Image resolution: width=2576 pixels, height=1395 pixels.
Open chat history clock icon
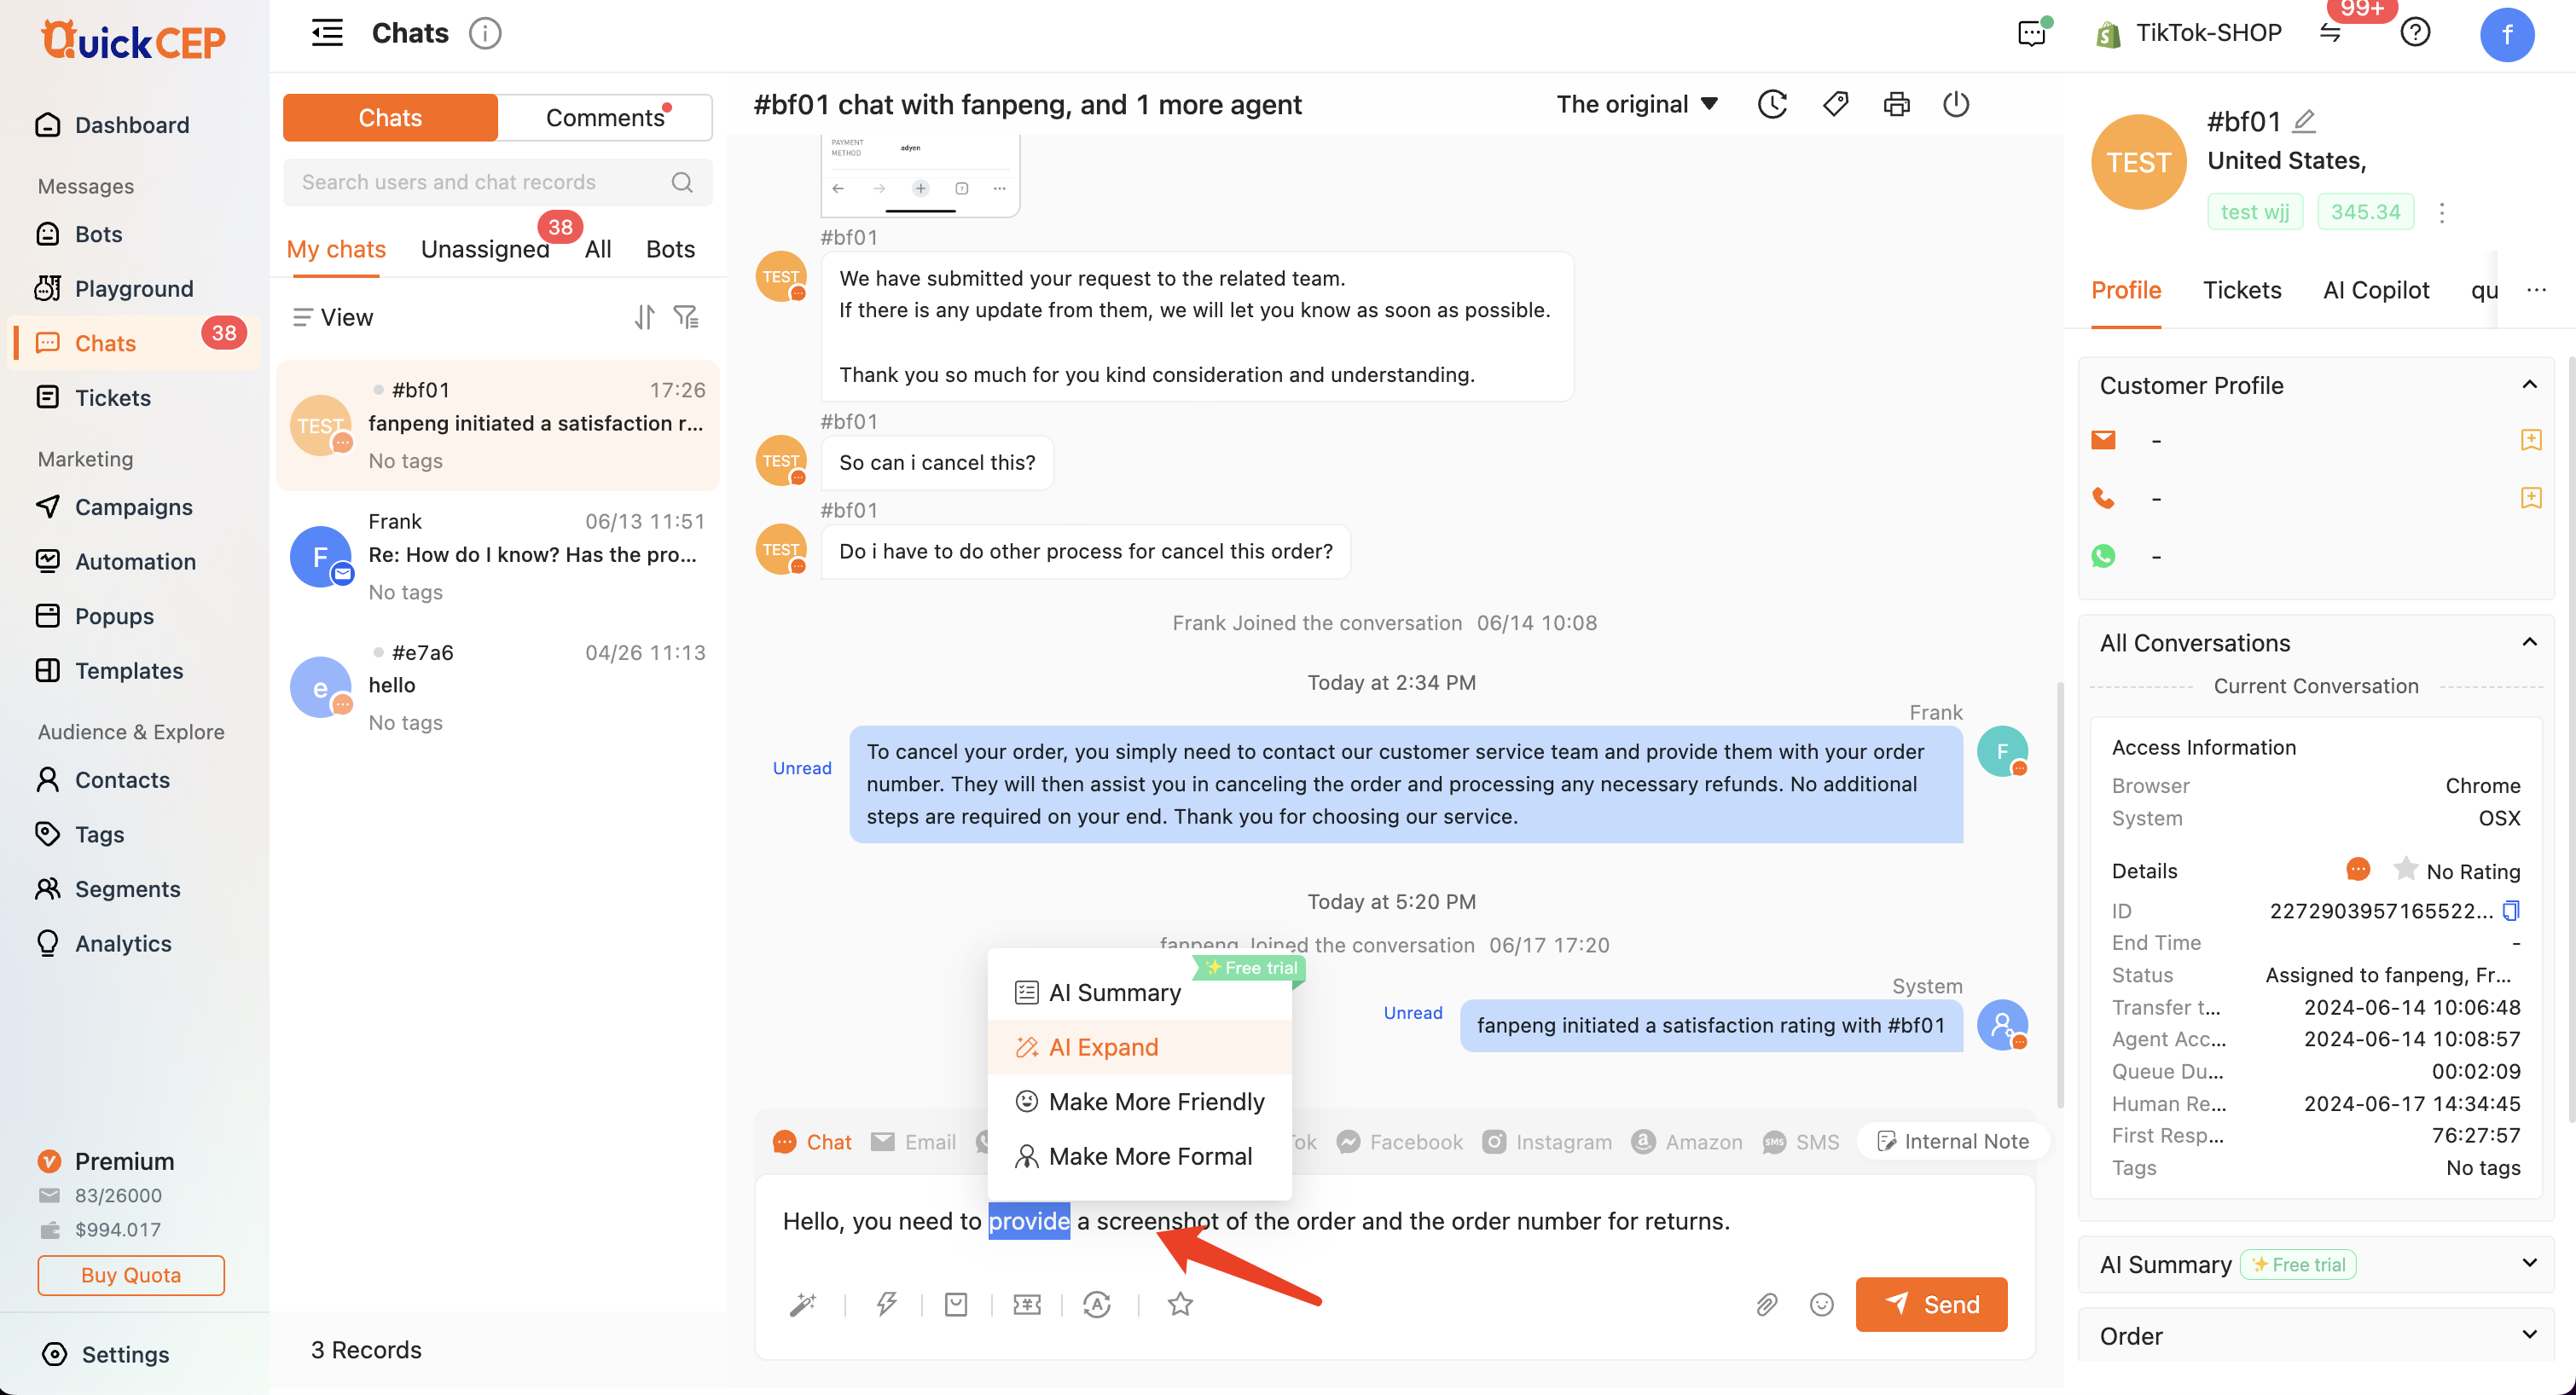(1772, 104)
